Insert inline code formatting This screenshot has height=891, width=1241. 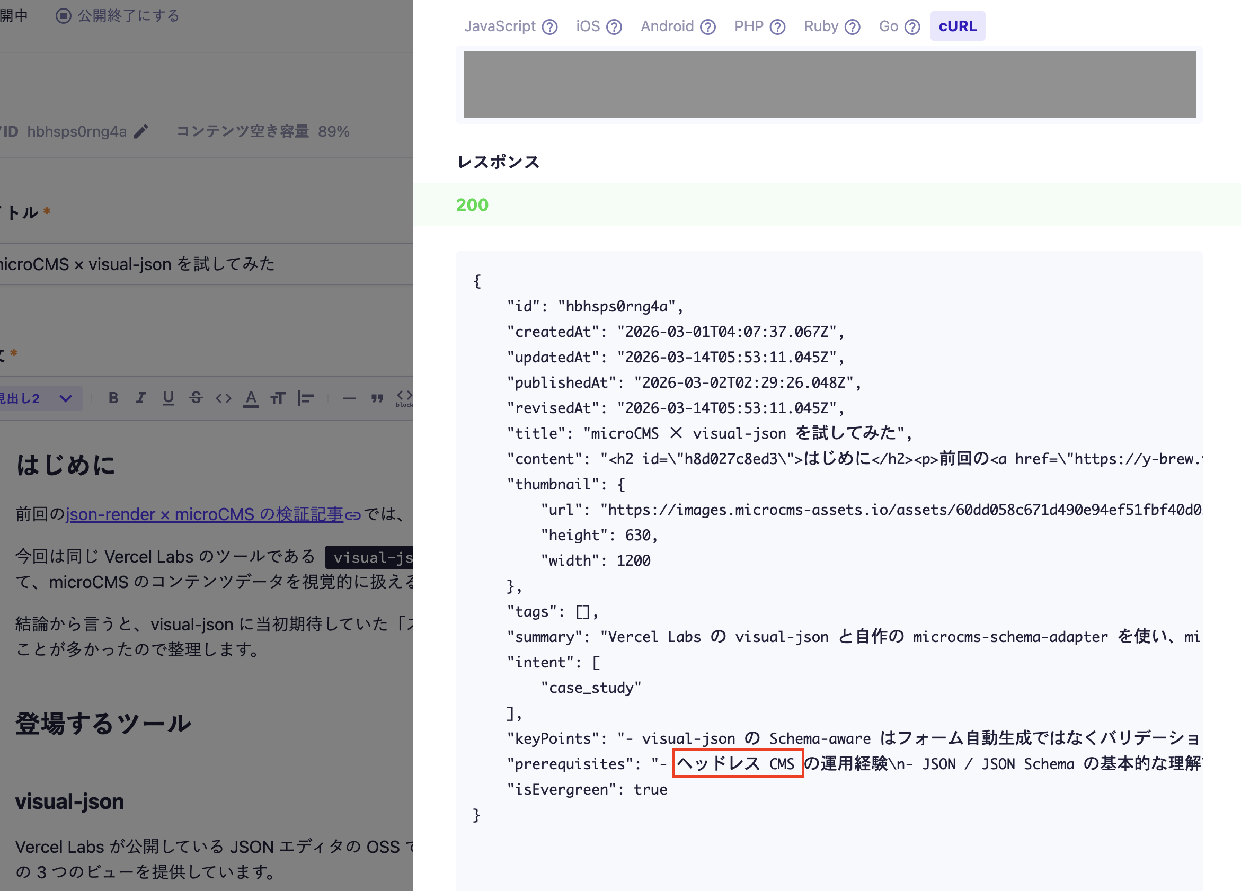[223, 398]
